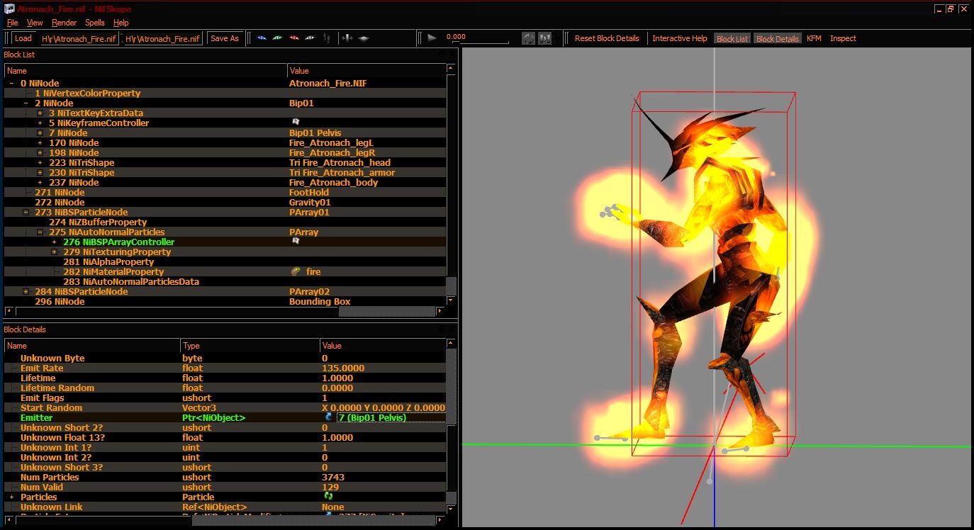This screenshot has height=530, width=974.
Task: Select 296 NiNode Bounding Box row
Action: click(225, 302)
